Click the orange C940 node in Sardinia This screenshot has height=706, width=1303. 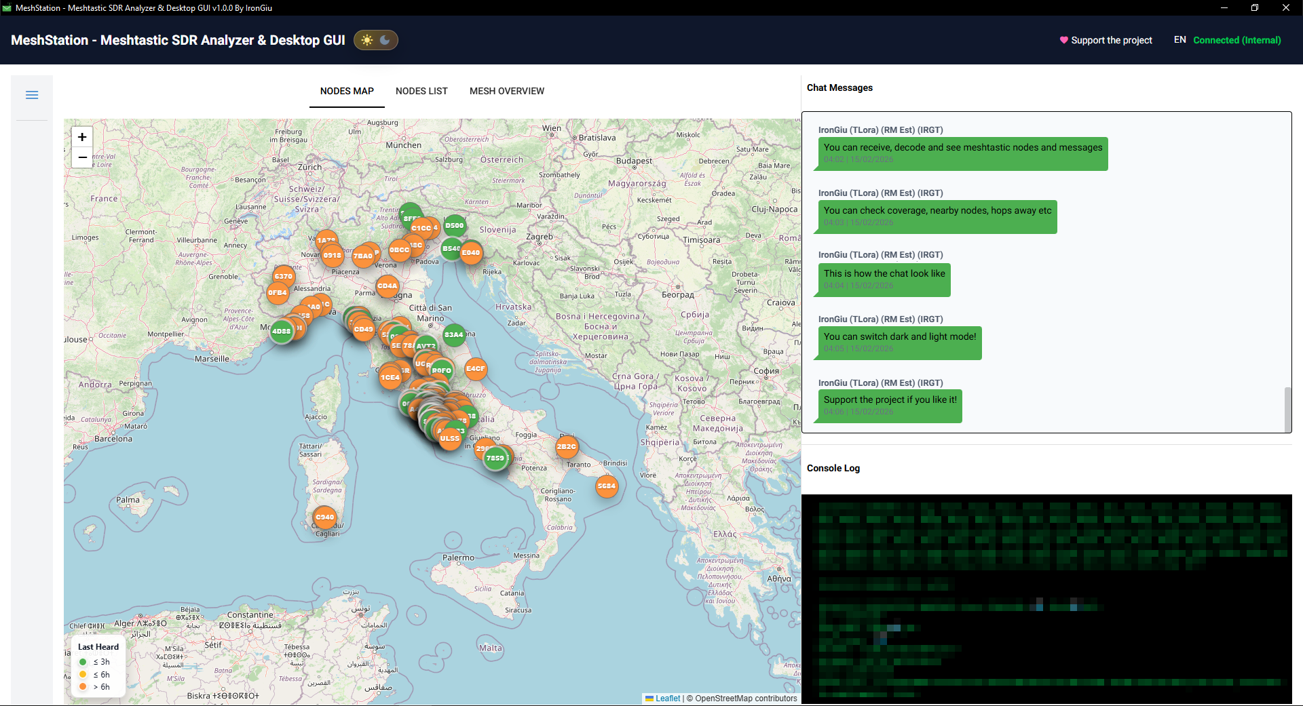coord(325,517)
